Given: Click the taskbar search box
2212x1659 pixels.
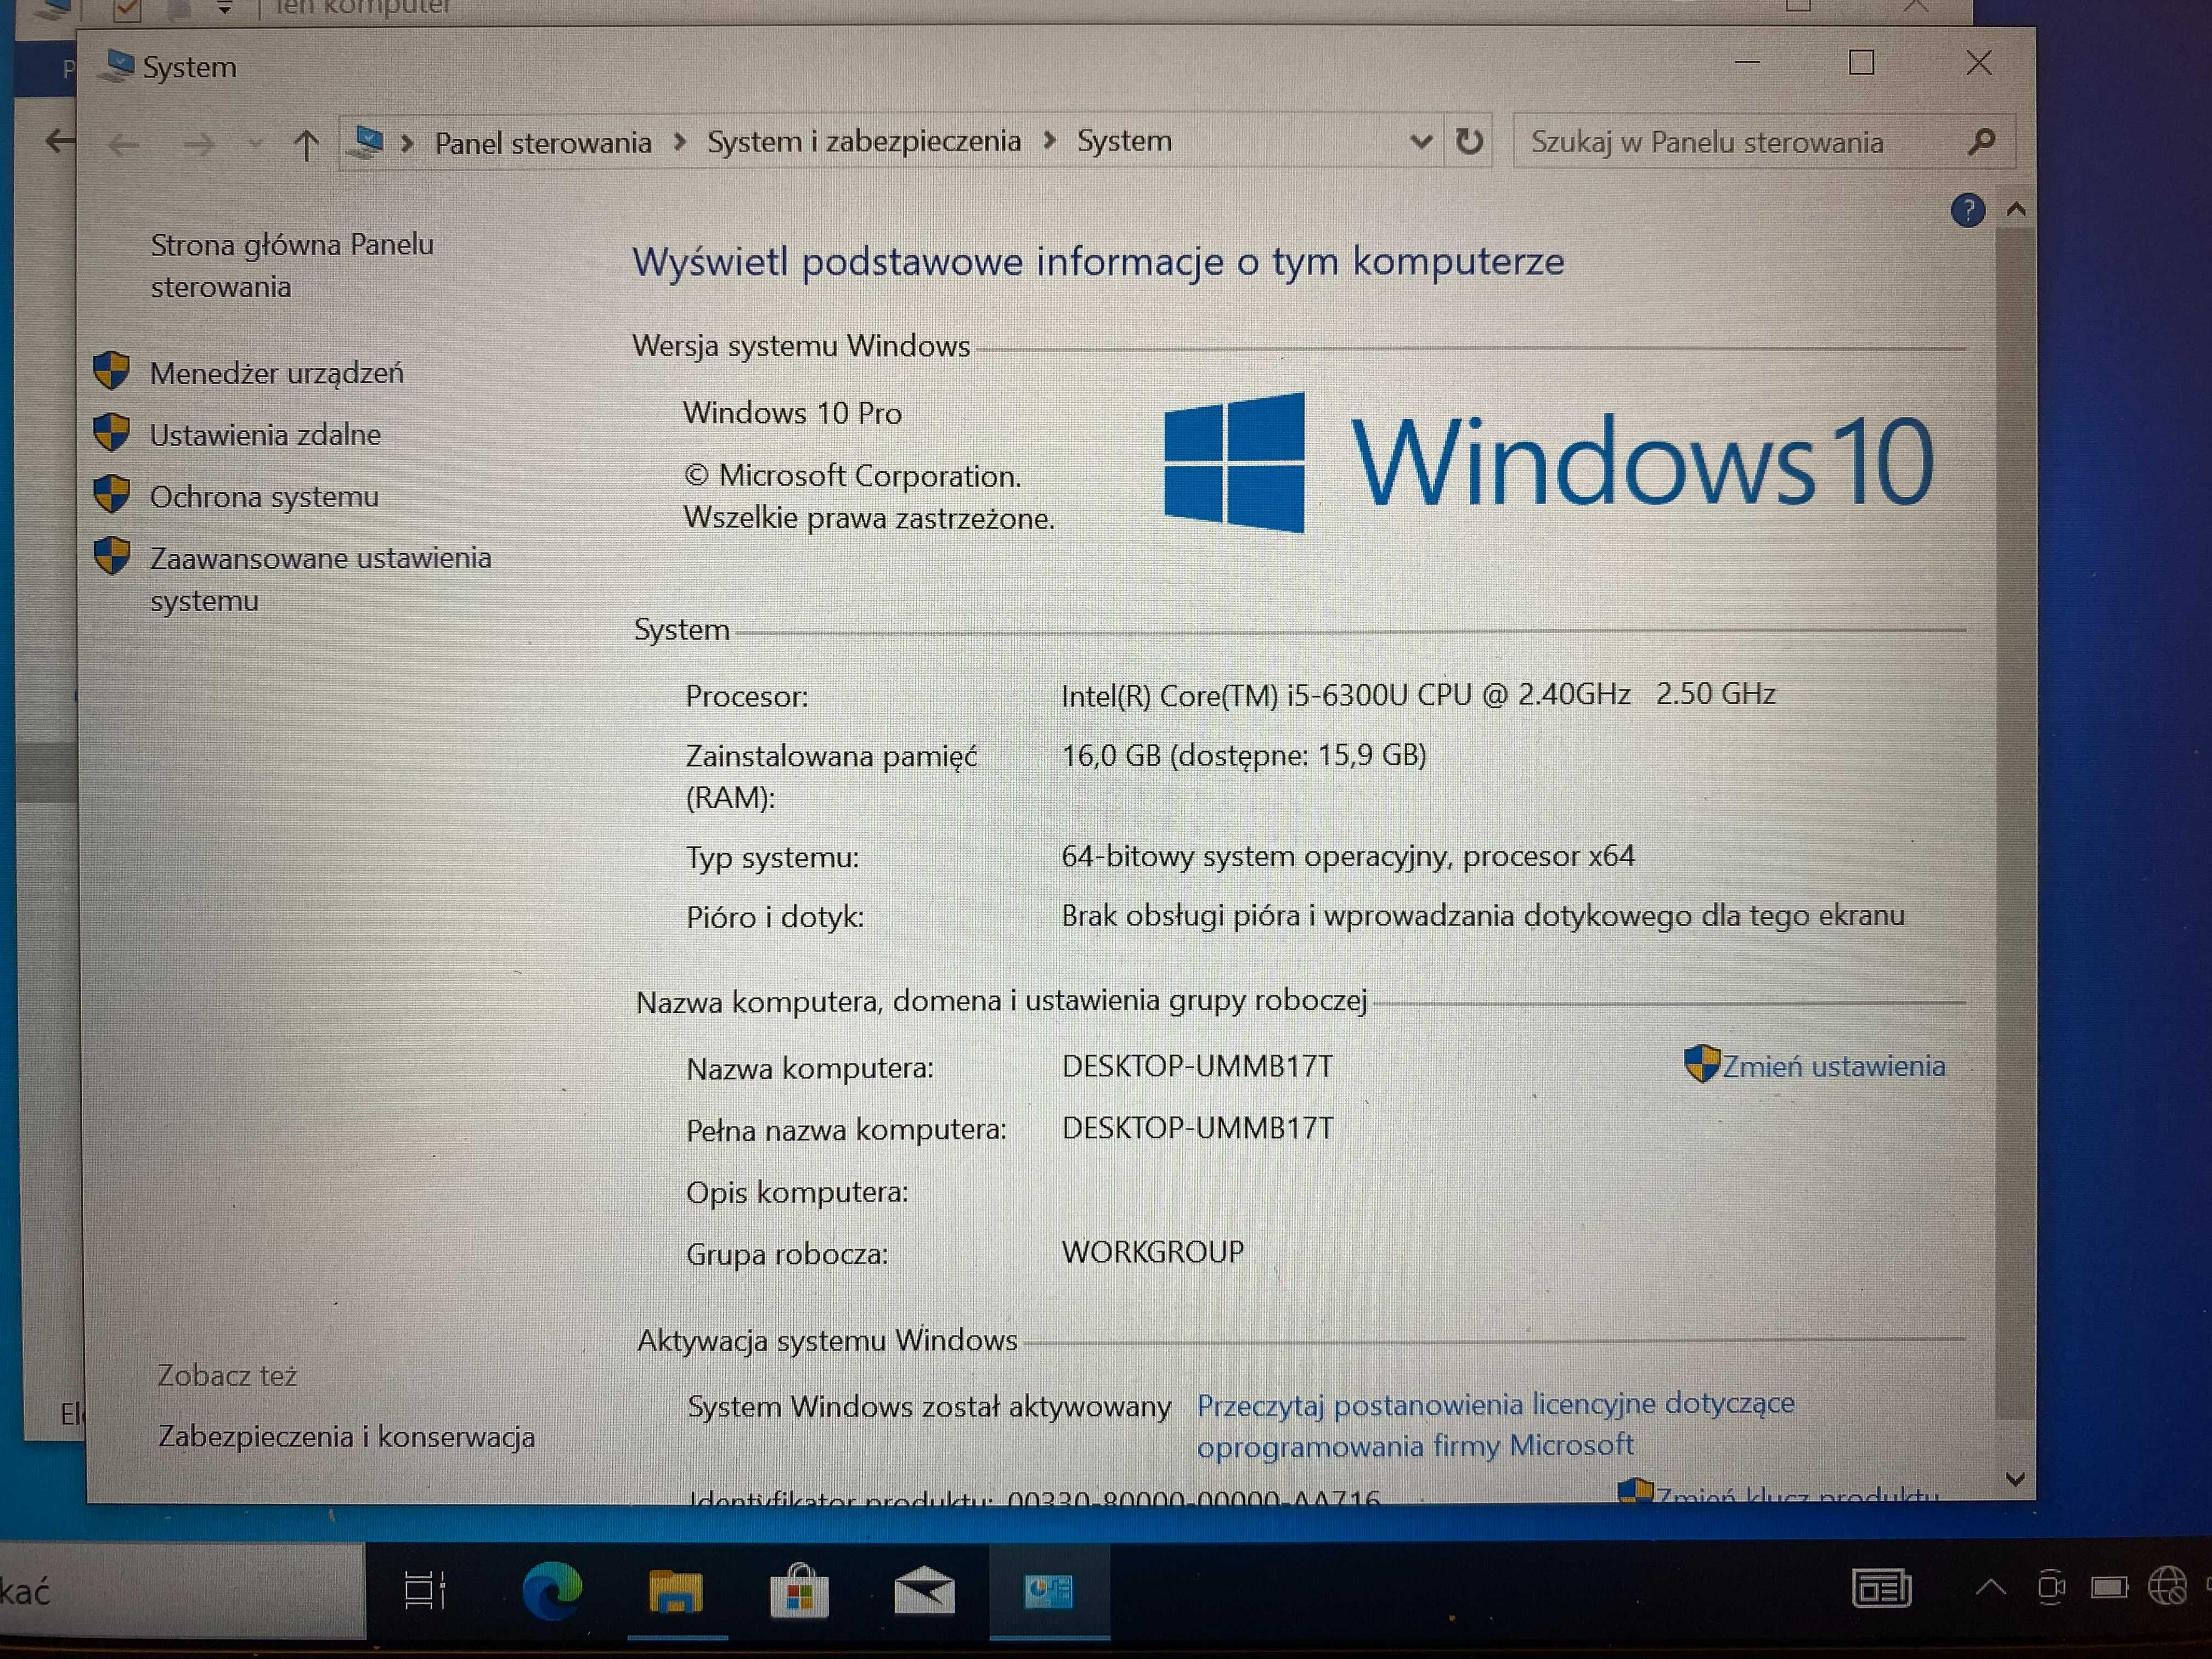Looking at the screenshot, I should 182,1591.
